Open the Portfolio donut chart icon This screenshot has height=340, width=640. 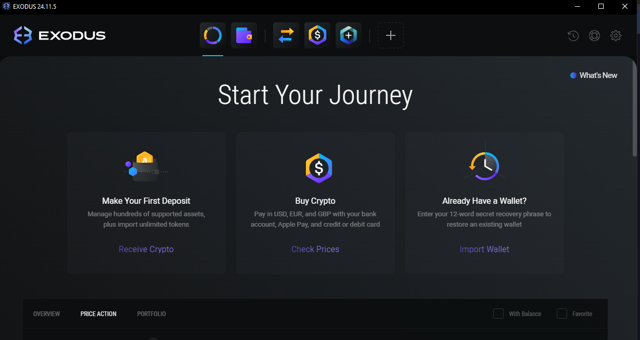(x=213, y=35)
